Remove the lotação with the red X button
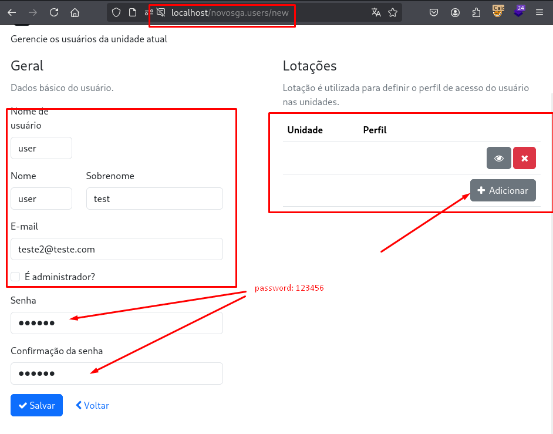553x434 pixels. tap(524, 159)
